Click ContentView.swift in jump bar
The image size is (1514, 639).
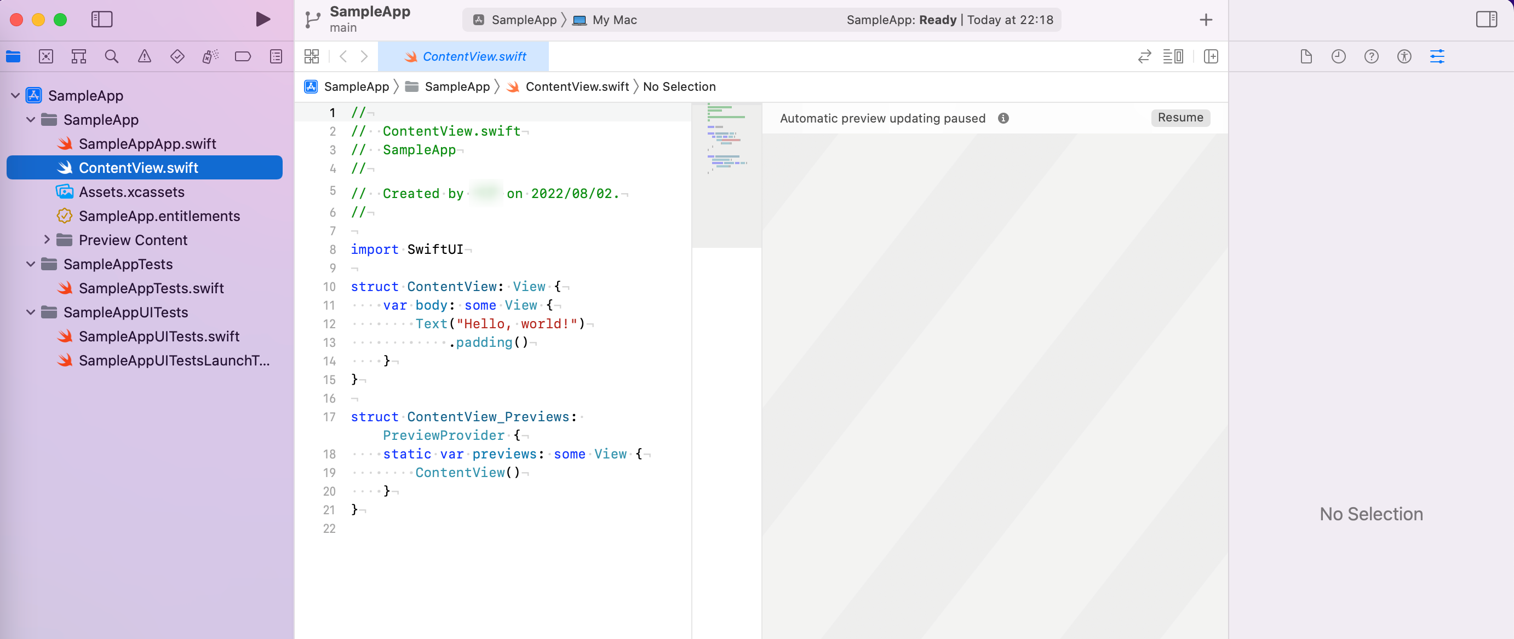[x=567, y=86]
